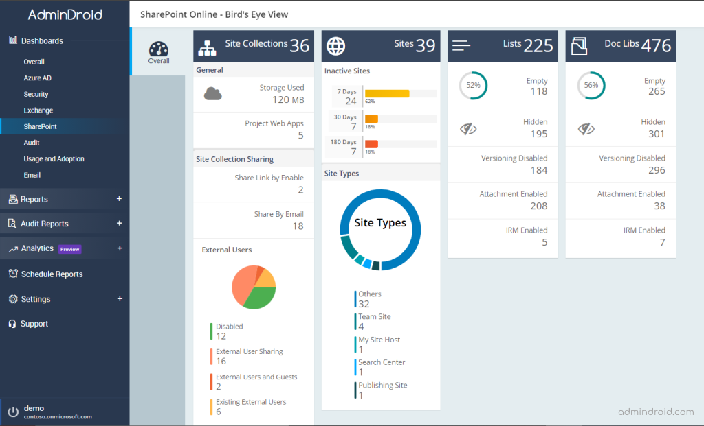Click the Doc Libs 56% empty ring

click(x=591, y=85)
